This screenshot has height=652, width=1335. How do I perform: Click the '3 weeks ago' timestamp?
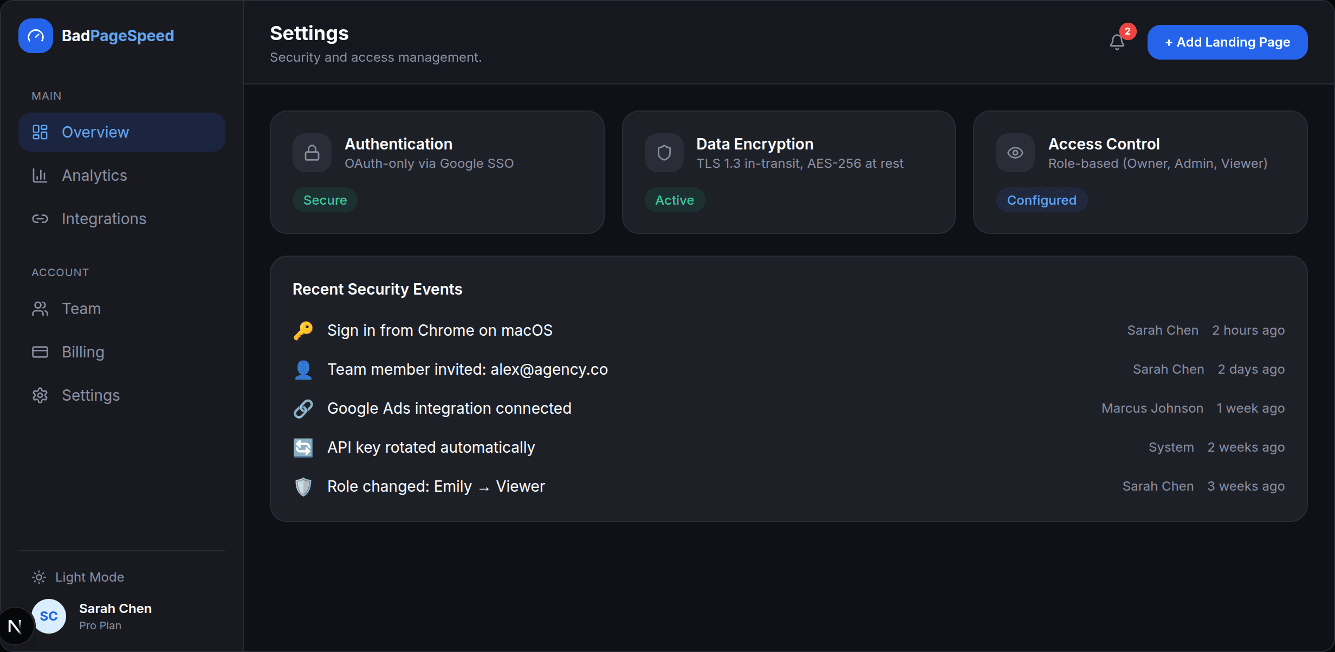1246,486
